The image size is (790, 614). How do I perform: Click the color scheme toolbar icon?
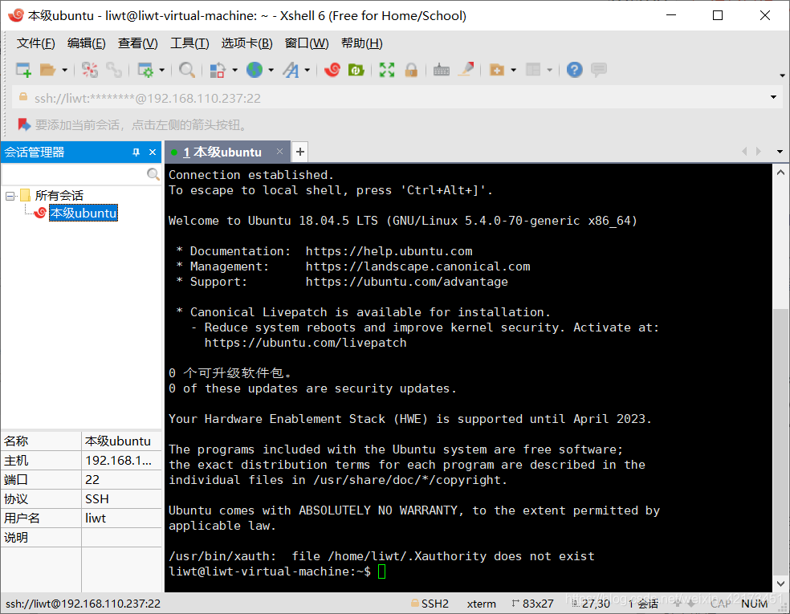pos(217,70)
